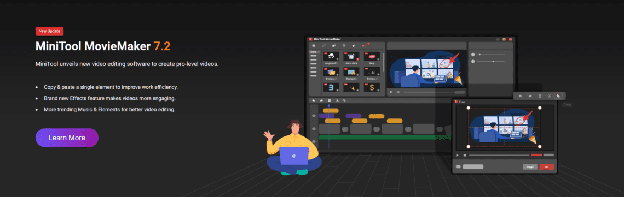
Task: Click the redo arrow in floating toolbar
Action: click(x=530, y=96)
